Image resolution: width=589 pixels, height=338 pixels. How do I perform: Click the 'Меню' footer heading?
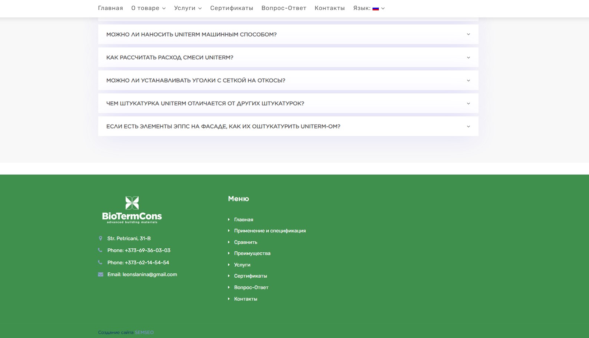(x=239, y=199)
